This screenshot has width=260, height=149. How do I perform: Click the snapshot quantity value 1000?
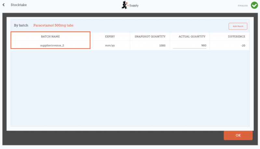point(162,45)
